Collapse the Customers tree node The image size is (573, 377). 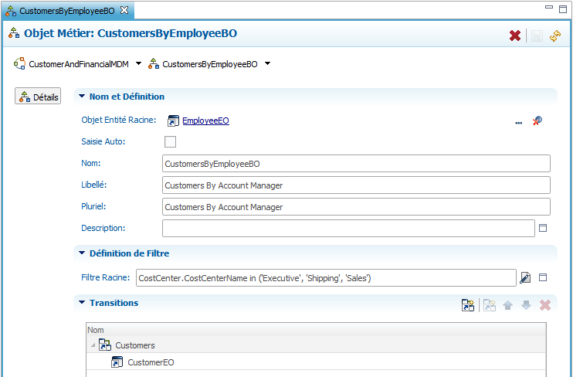(x=93, y=345)
